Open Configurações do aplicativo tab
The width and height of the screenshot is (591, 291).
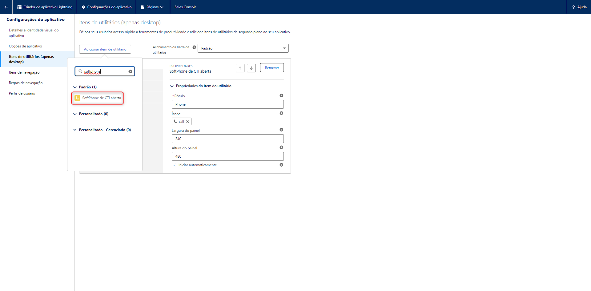click(x=107, y=7)
